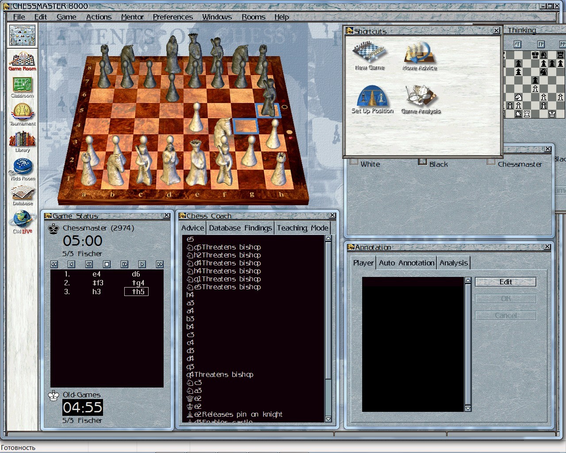
Task: Click the bar-and-left-arrow button in the Thinking window
Action: pyautogui.click(x=517, y=44)
